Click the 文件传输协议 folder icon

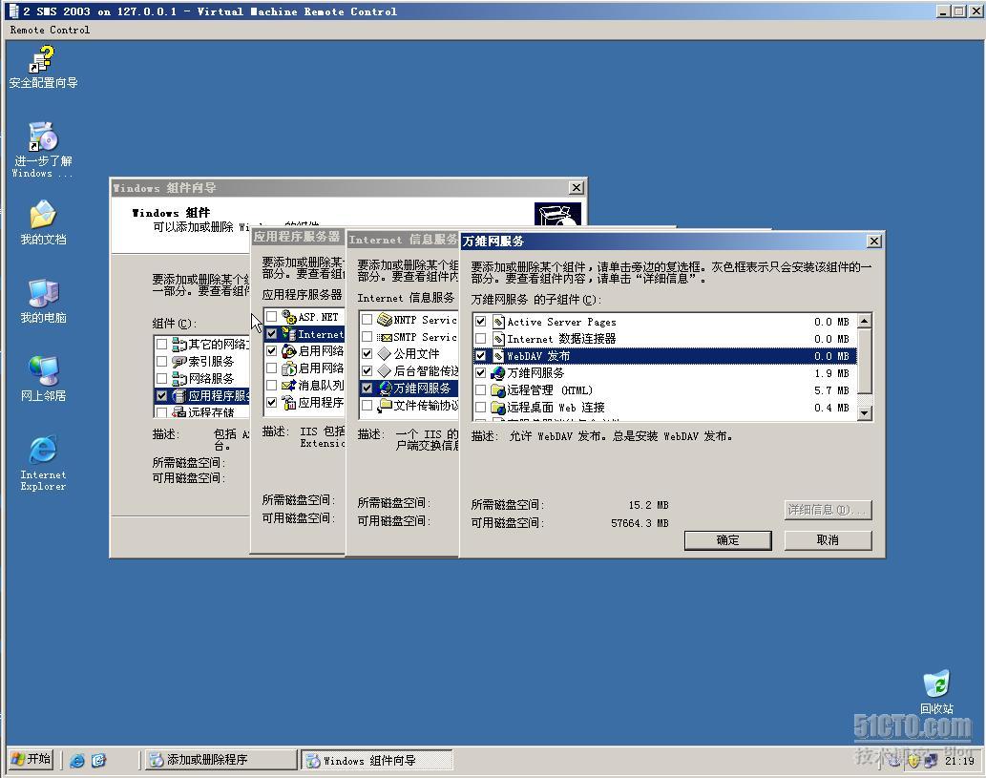point(385,406)
